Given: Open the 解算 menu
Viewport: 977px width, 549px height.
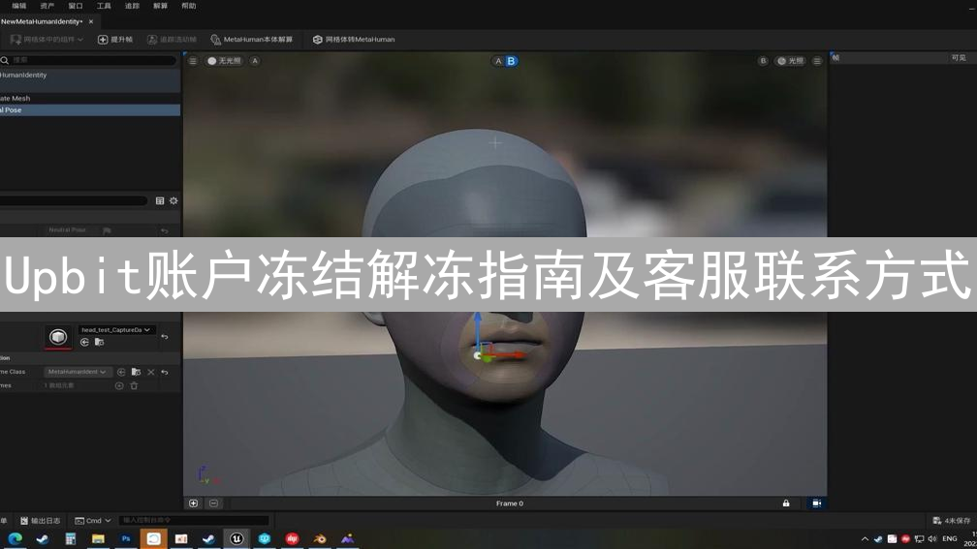Looking at the screenshot, I should click(x=160, y=6).
